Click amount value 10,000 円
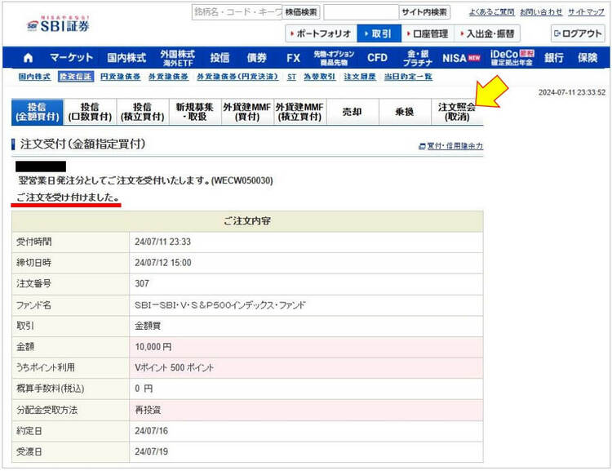612x471 pixels. tap(153, 347)
